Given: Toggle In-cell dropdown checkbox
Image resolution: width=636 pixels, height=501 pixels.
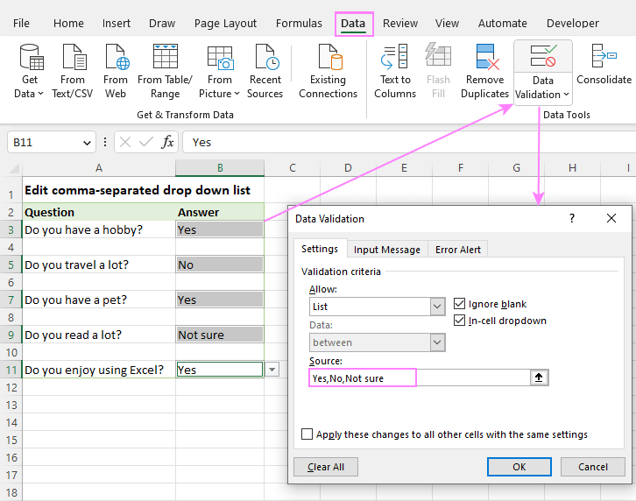Looking at the screenshot, I should (x=461, y=321).
